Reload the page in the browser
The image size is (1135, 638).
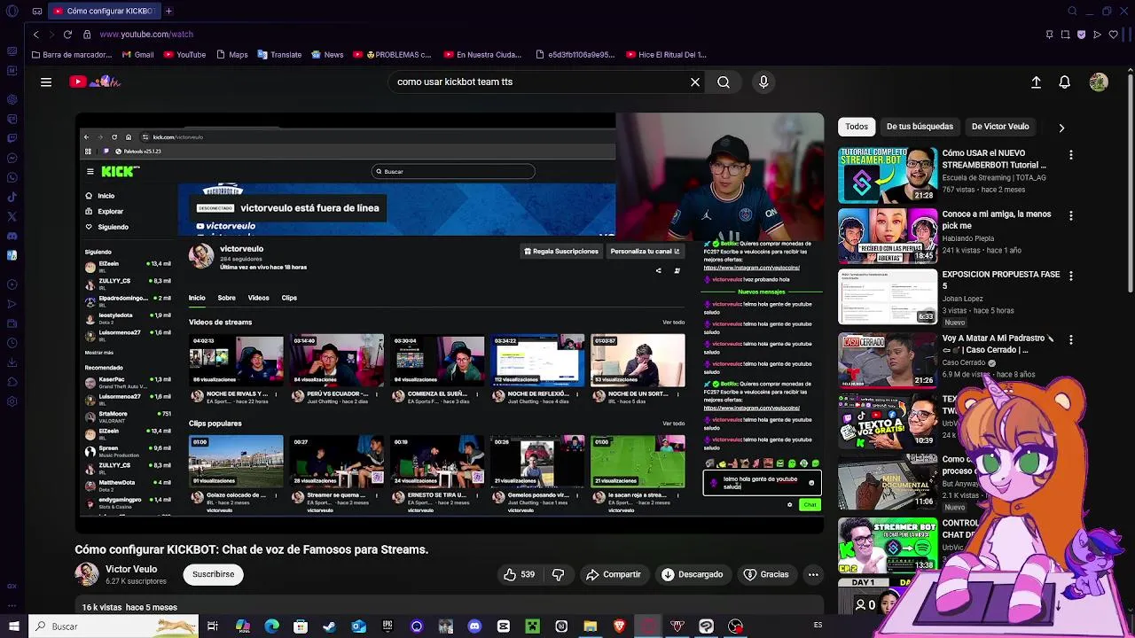(x=67, y=35)
